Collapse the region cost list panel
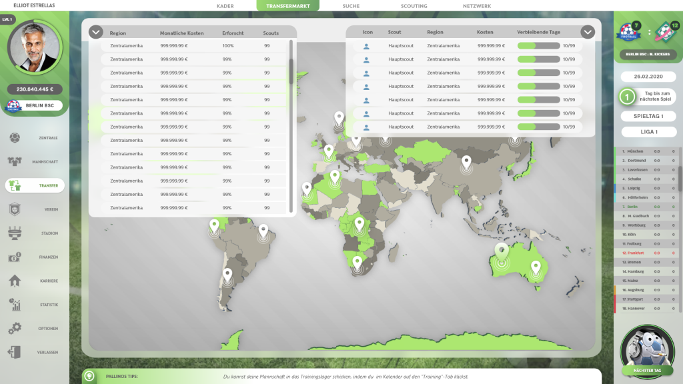 click(x=96, y=32)
